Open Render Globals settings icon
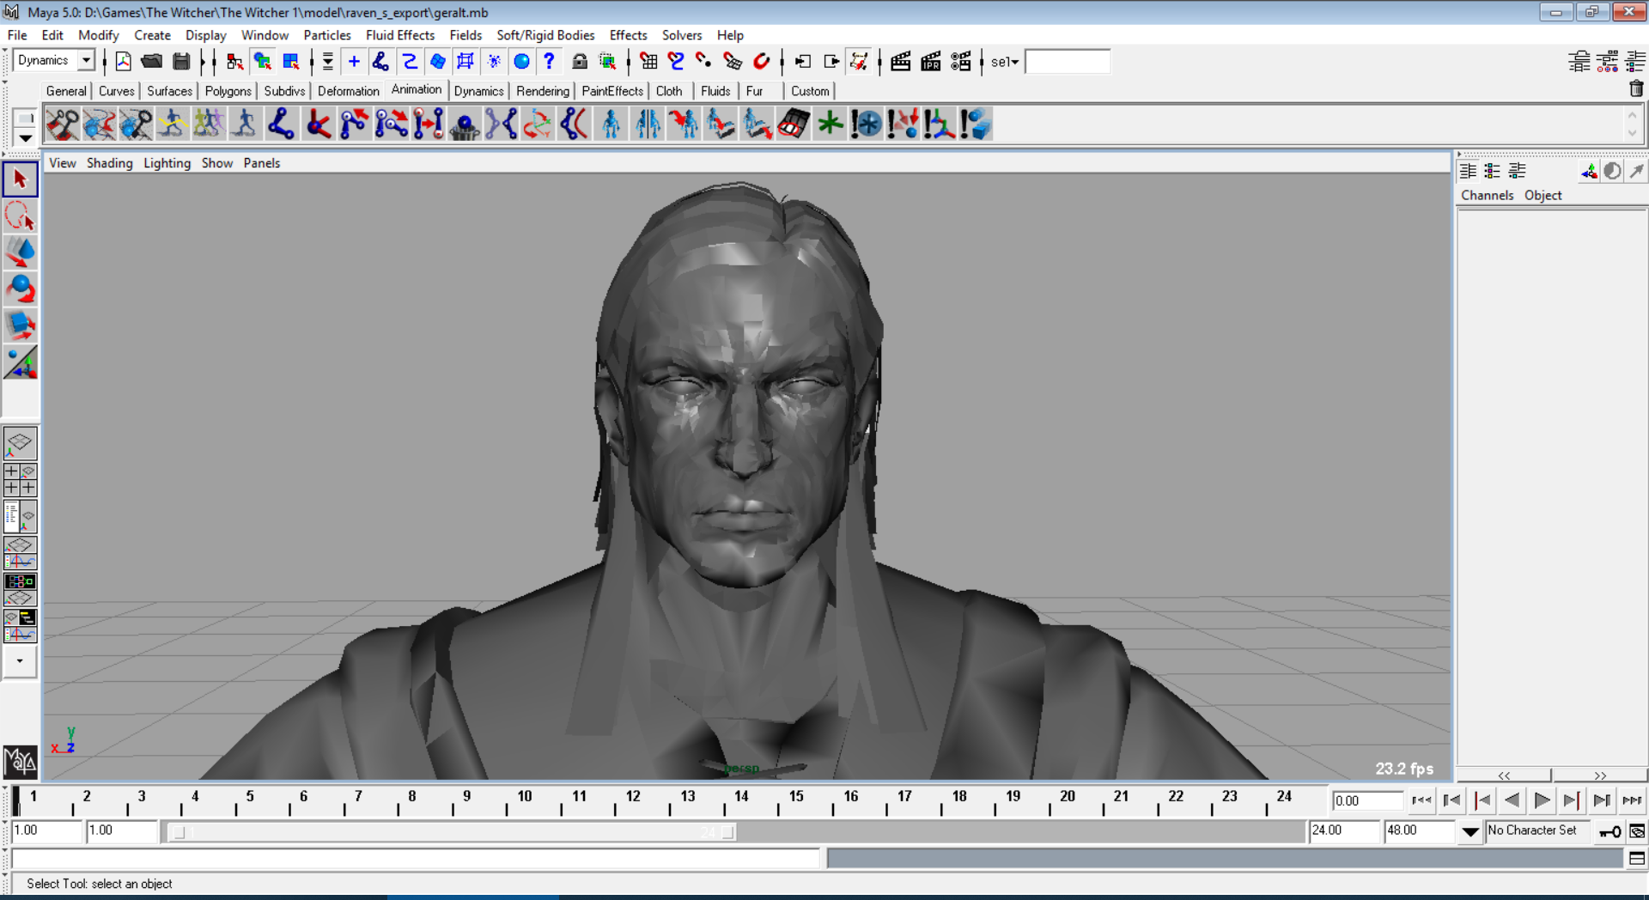This screenshot has width=1649, height=900. [960, 61]
